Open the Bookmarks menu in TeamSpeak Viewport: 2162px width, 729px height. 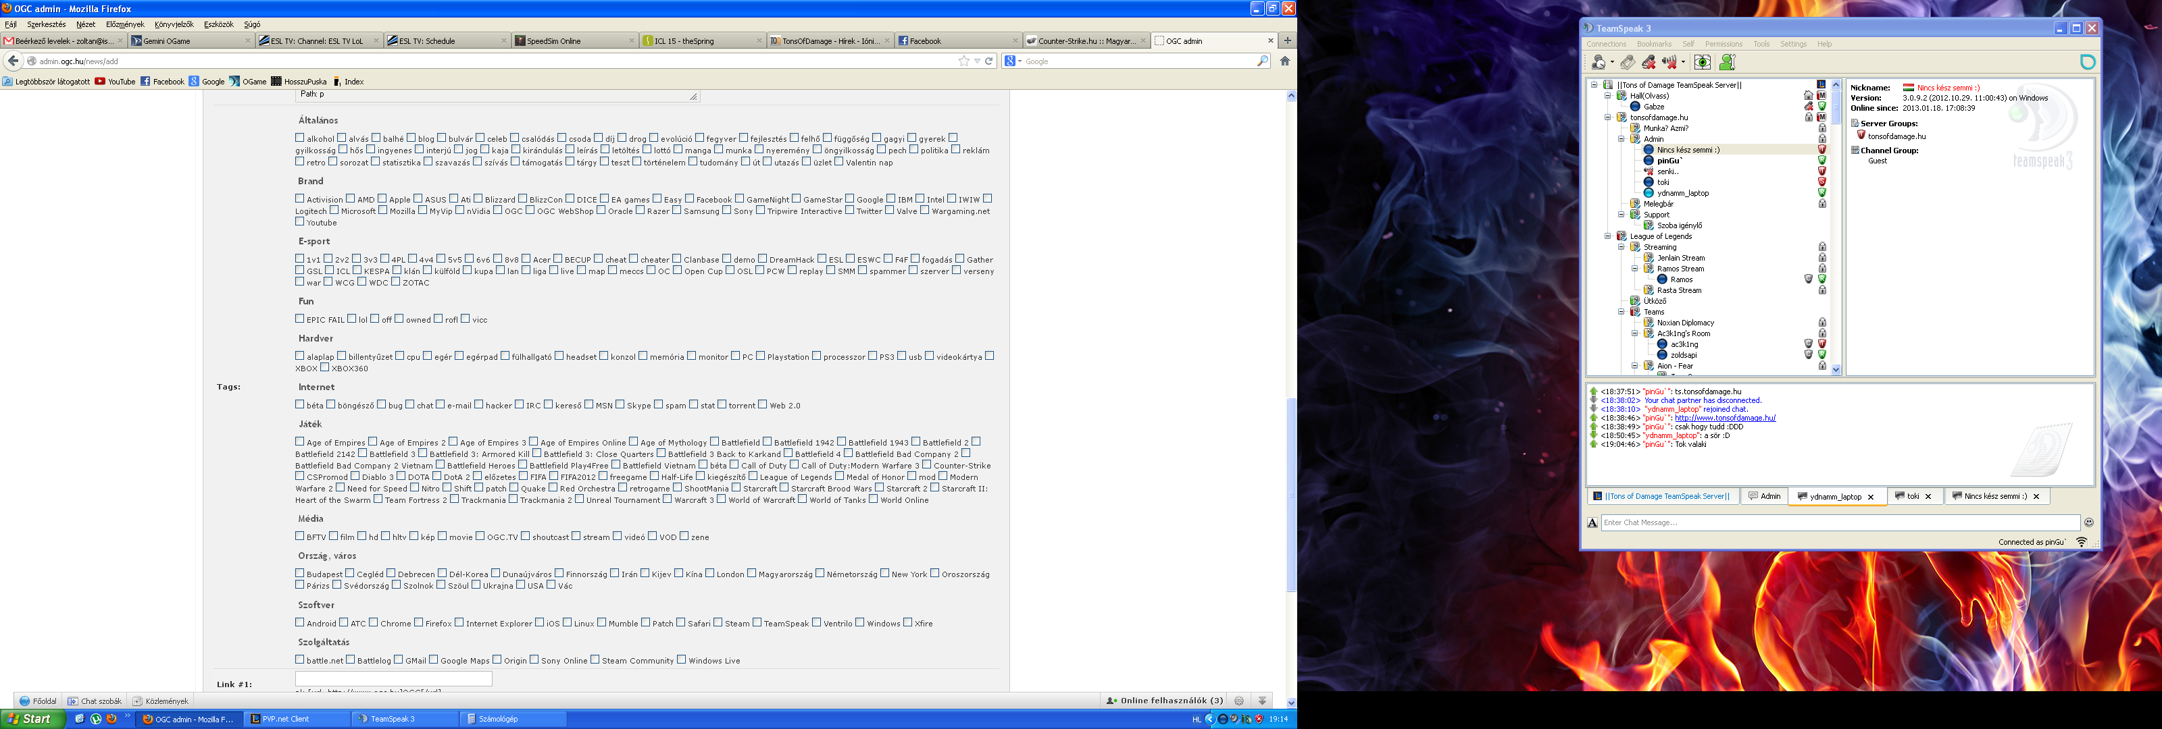[1653, 44]
